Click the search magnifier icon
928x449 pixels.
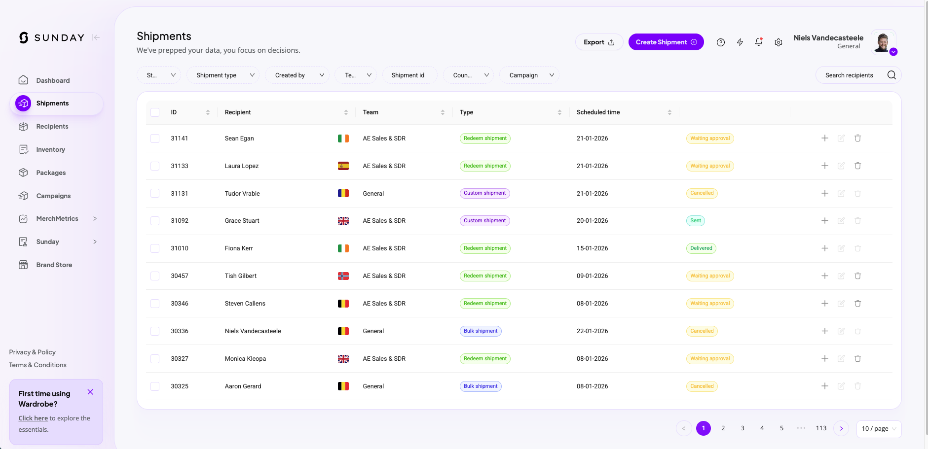(x=891, y=75)
